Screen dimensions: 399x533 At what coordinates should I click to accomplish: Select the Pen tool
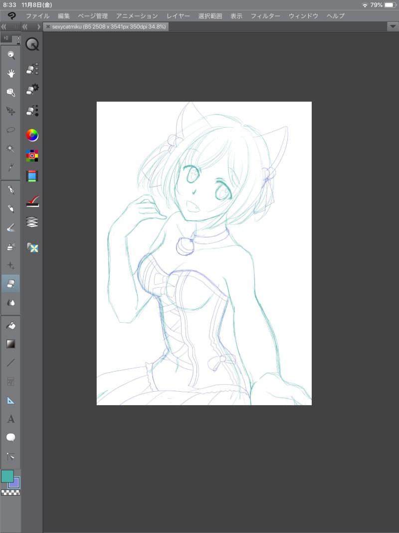(x=11, y=190)
